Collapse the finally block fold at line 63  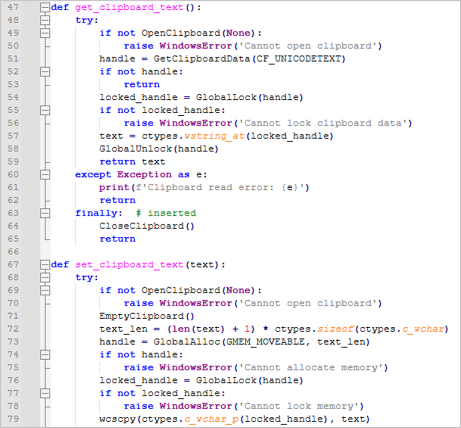click(x=45, y=213)
